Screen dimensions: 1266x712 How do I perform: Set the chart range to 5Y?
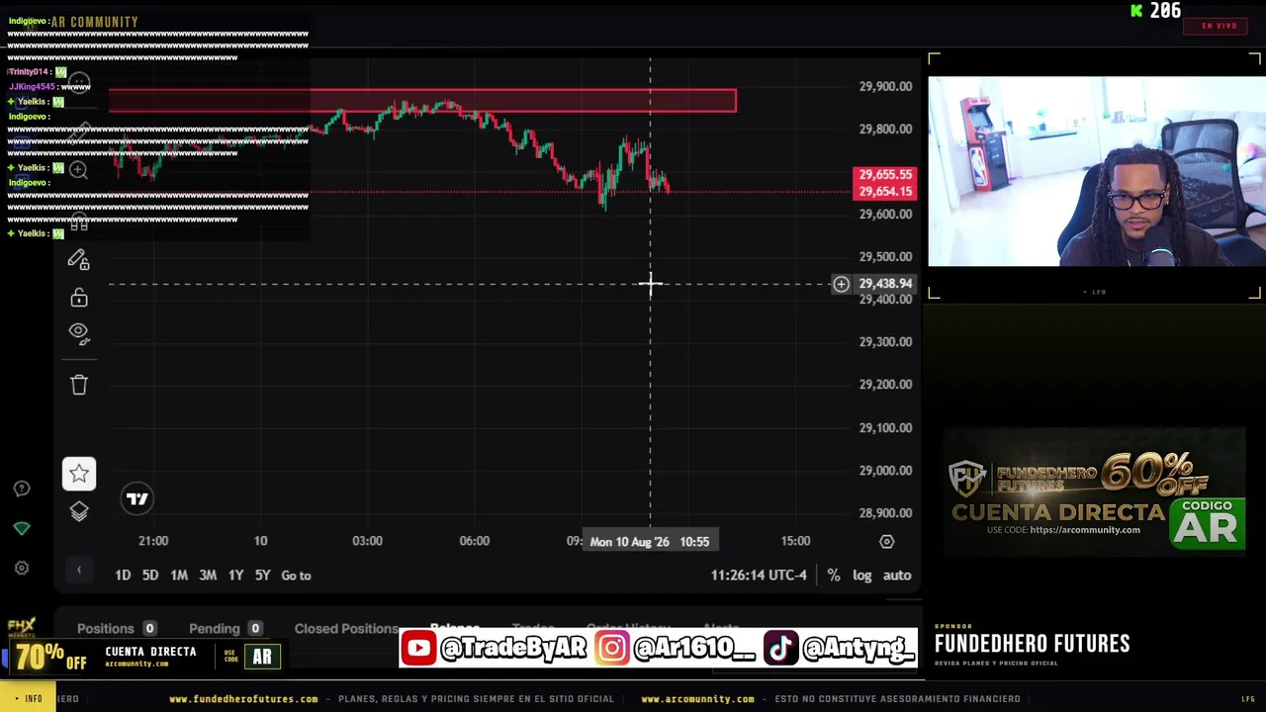click(x=262, y=575)
